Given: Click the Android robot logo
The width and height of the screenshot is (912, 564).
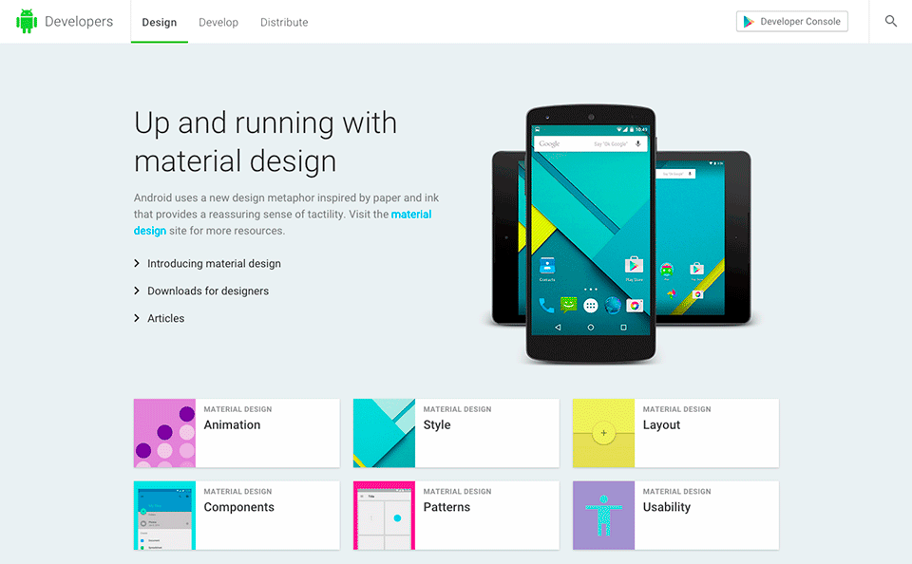Looking at the screenshot, I should tap(27, 20).
